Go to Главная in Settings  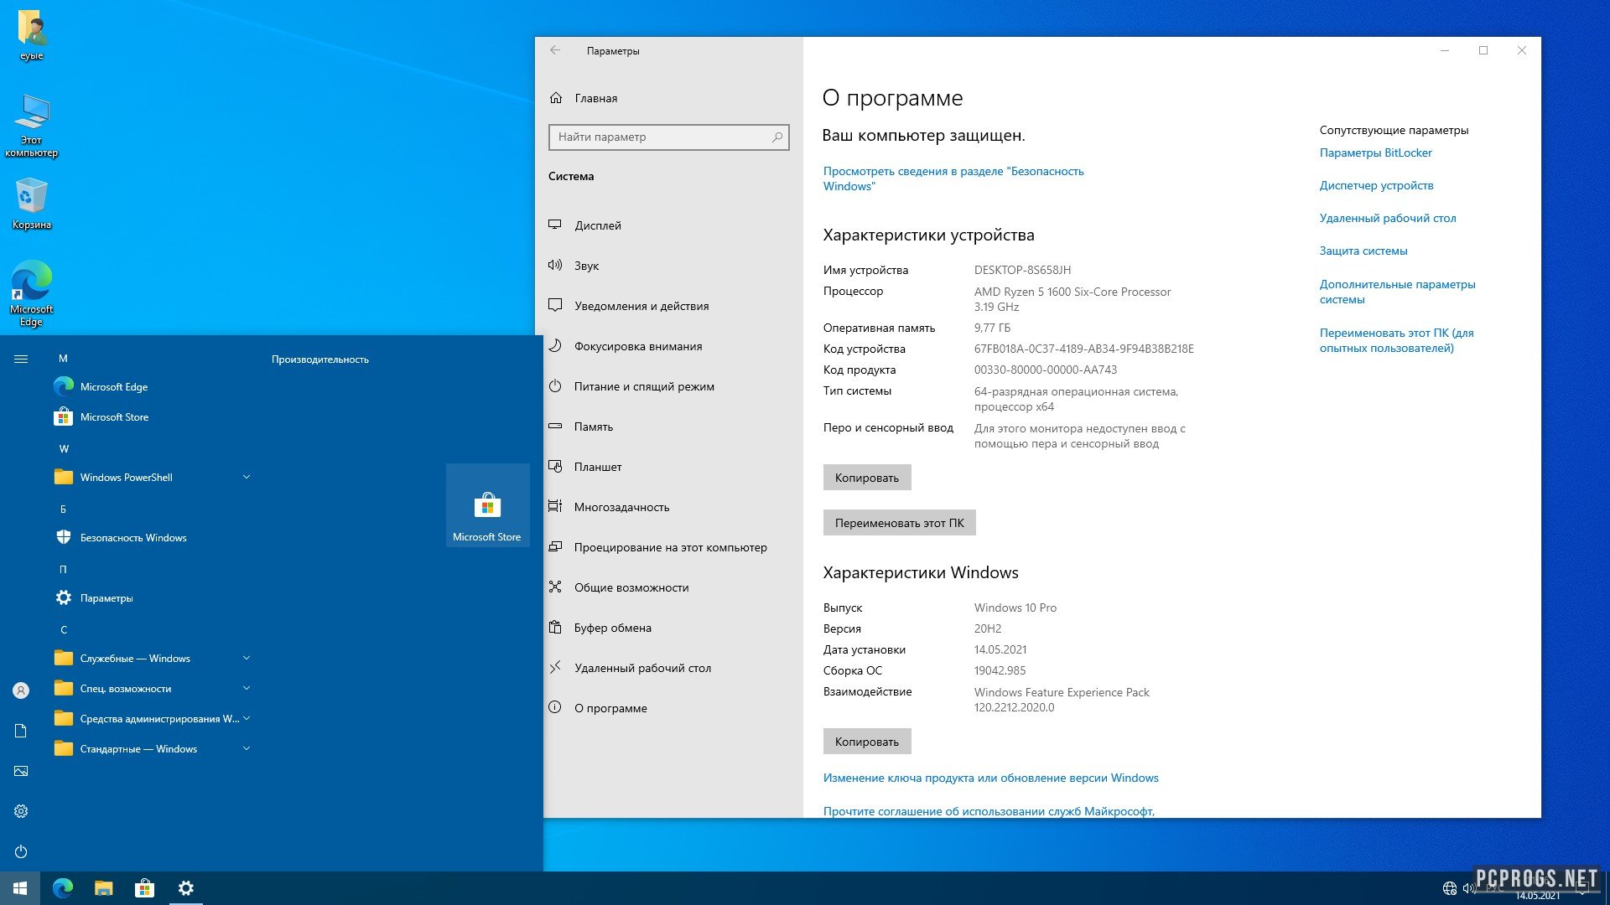(x=669, y=98)
